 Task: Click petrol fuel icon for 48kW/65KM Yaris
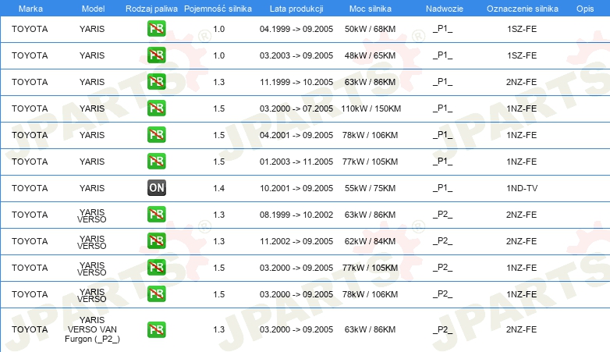coord(156,55)
